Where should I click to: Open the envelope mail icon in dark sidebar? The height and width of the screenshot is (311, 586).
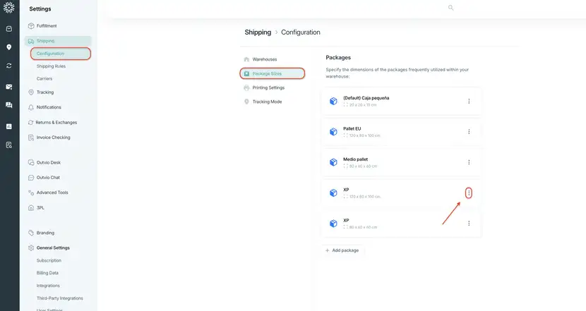[x=9, y=87]
